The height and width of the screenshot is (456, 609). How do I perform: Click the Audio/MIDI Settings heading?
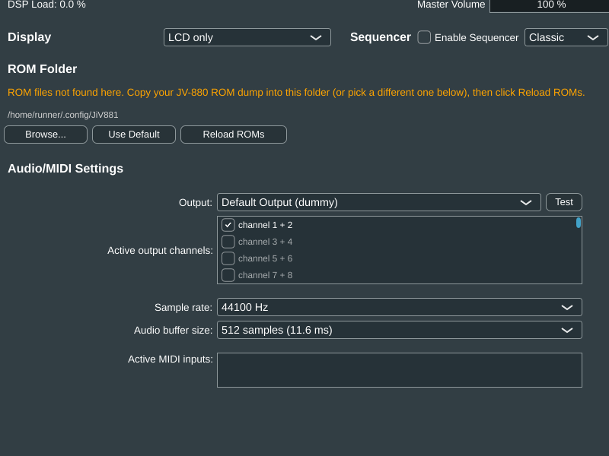pos(65,168)
